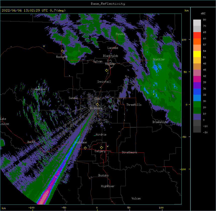The height and width of the screenshot is (211, 216).
Task: Click the yellow V marker northeast of Calgary
Action: pos(107,146)
